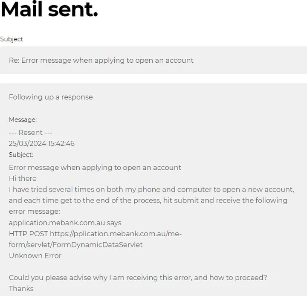Click the top 'Subject' label above subject field
Screen dimensions: 307x296
point(12,39)
